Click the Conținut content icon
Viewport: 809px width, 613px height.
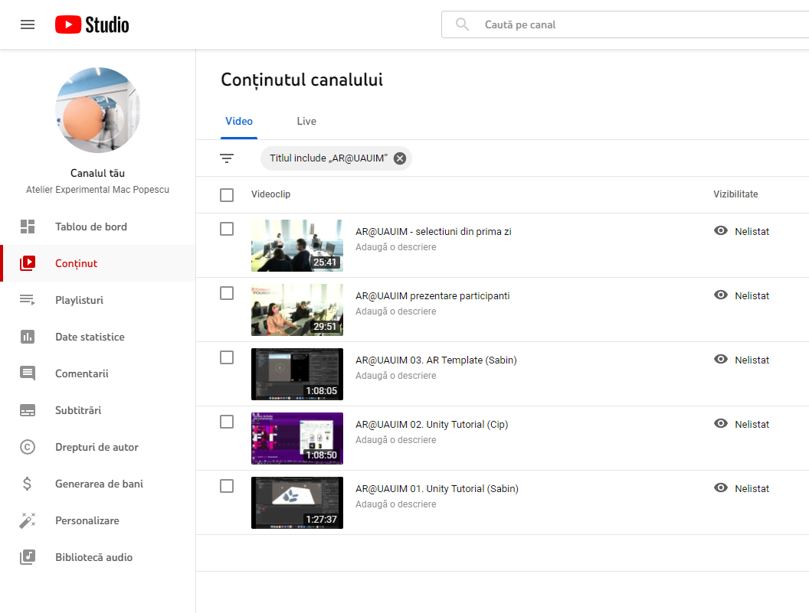pyautogui.click(x=28, y=263)
